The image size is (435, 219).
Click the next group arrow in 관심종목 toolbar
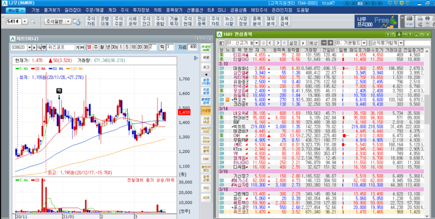pos(277,43)
